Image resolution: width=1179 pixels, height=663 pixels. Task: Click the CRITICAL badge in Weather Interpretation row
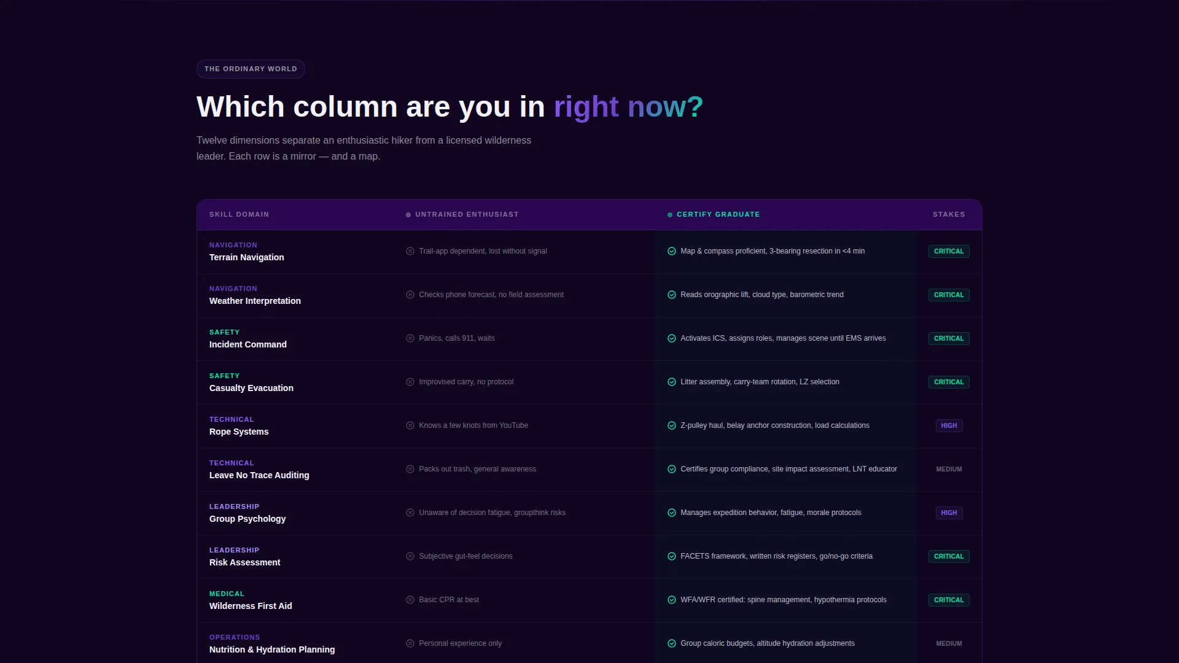pyautogui.click(x=949, y=295)
